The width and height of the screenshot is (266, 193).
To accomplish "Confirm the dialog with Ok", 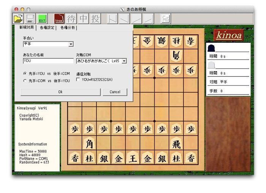I will 60,92.
